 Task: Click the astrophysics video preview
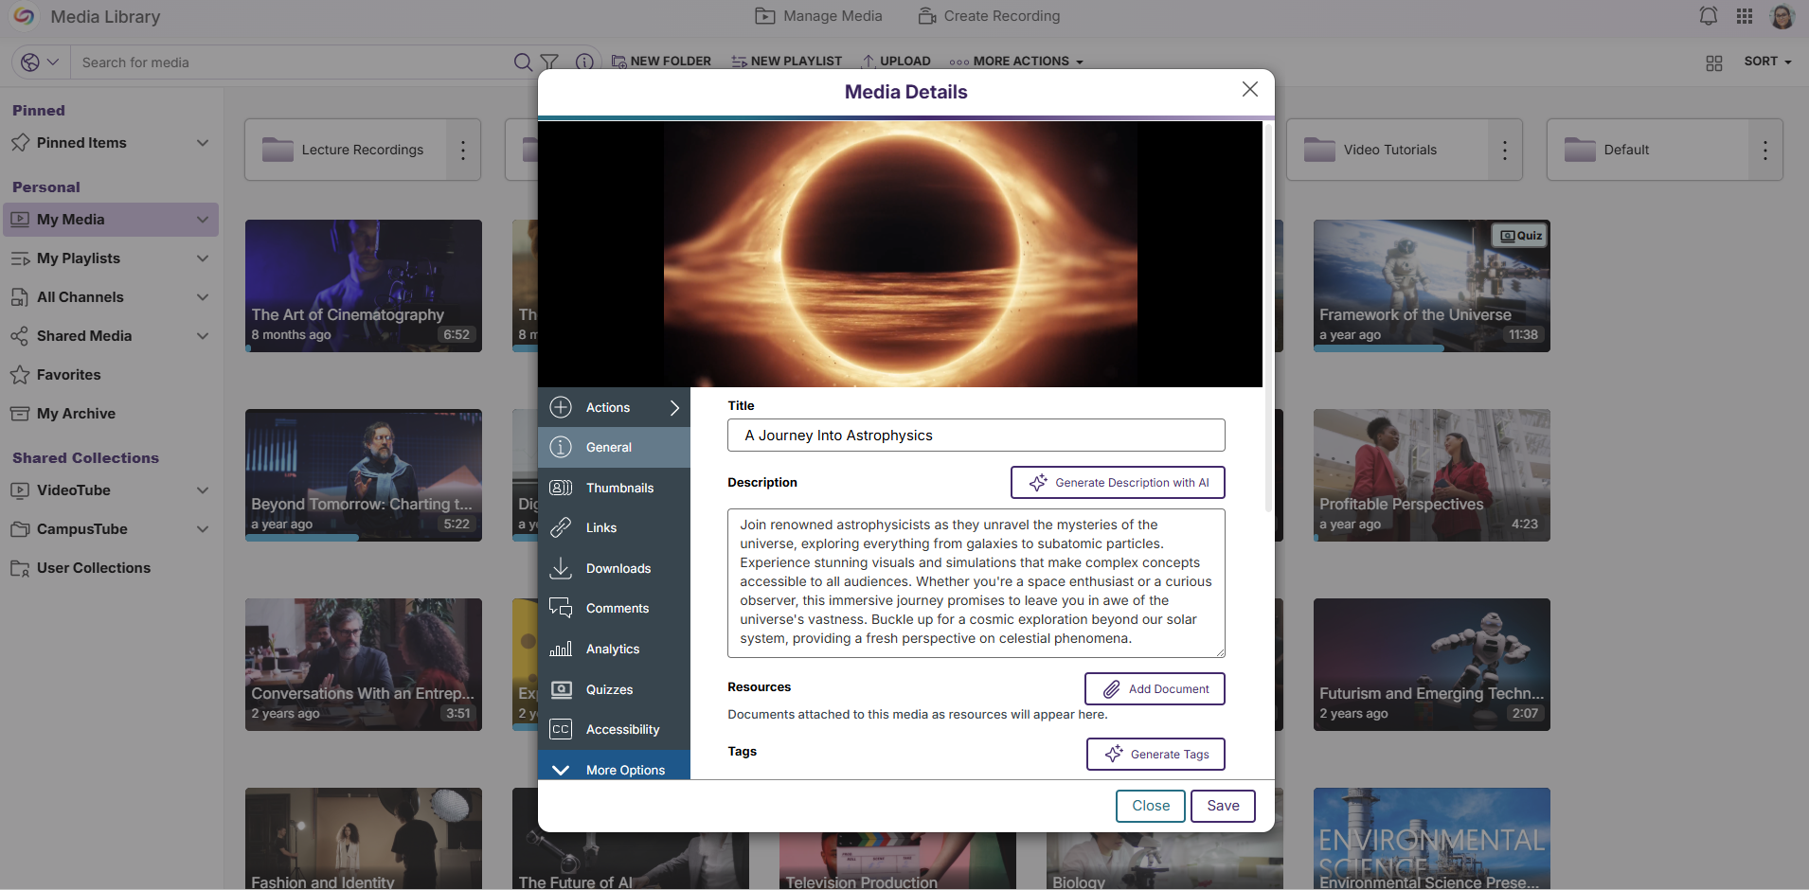click(900, 254)
